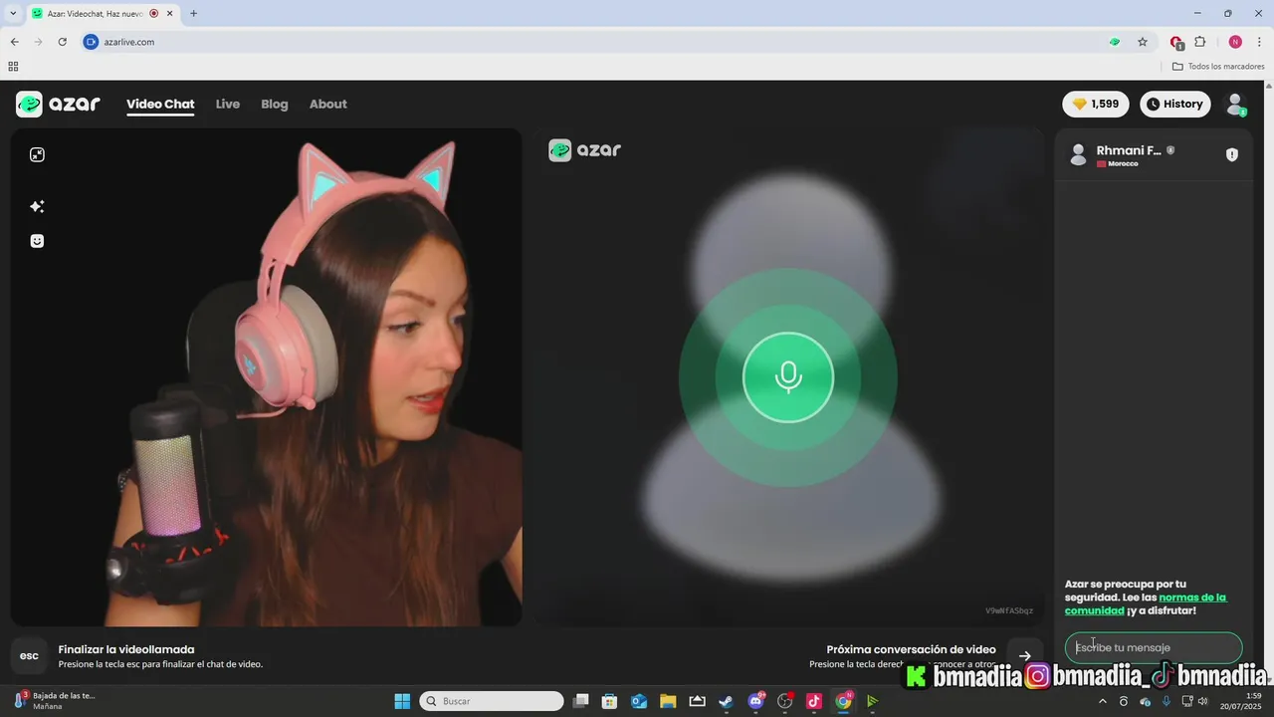Open the red extension icon with badge 1

point(1176,42)
